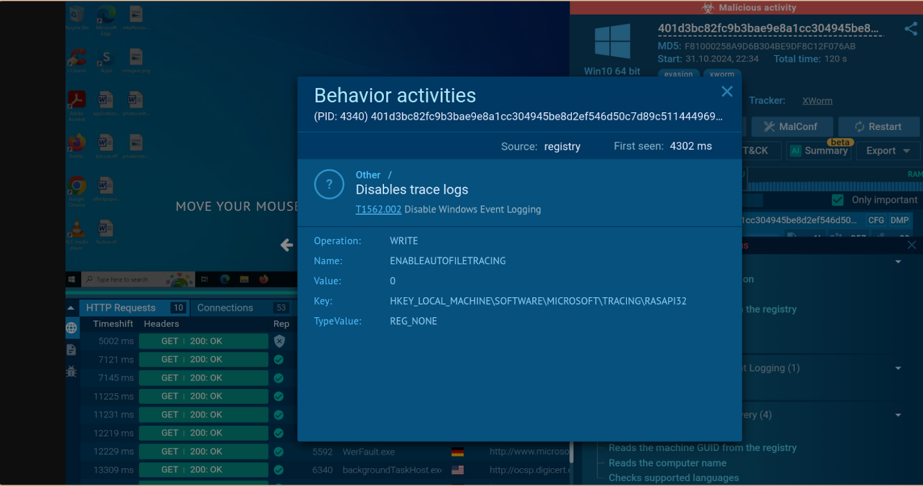The image size is (923, 486).
Task: Select the boxcan.rtf desktop file
Action: [x=106, y=146]
